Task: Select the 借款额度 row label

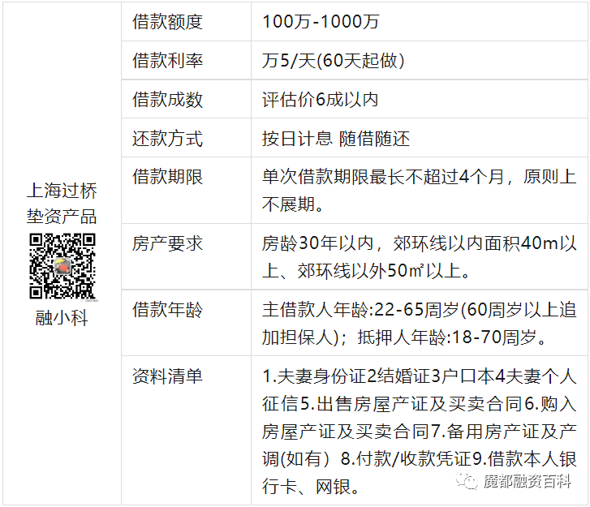Action: tap(167, 22)
